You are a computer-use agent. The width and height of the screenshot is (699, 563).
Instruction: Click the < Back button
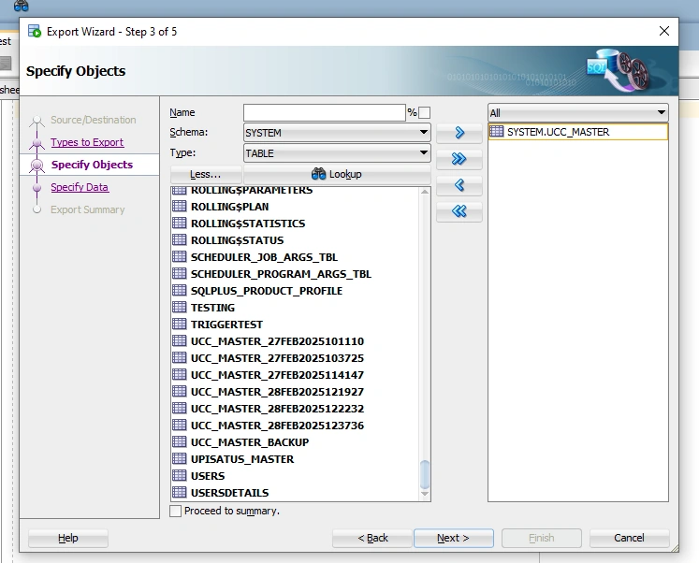pyautogui.click(x=372, y=538)
